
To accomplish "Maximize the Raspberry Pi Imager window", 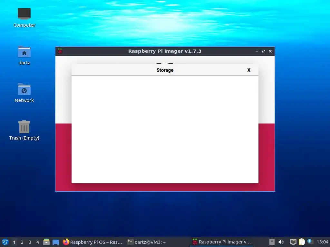I will (x=264, y=51).
